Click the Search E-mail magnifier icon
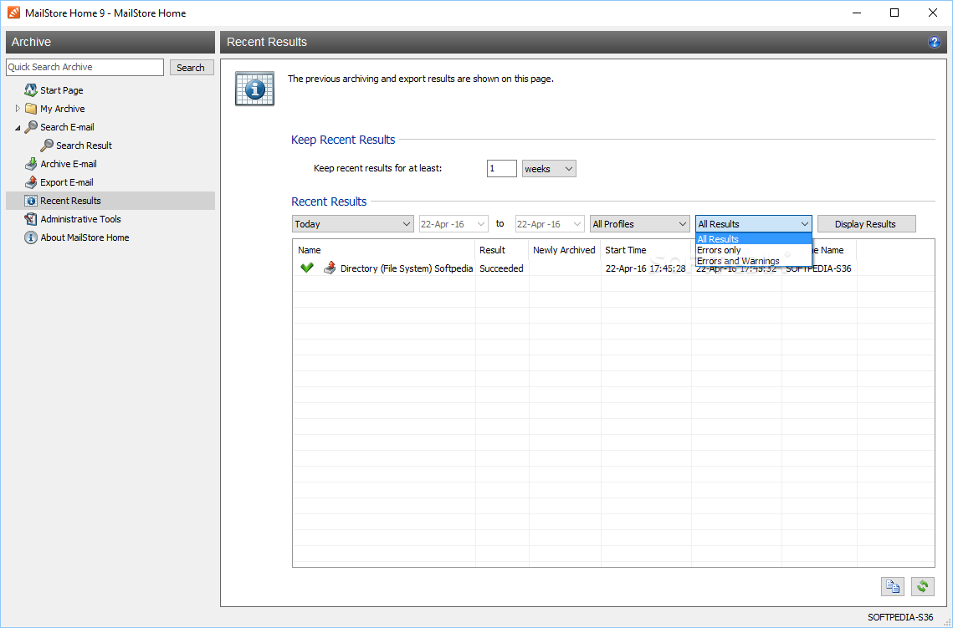The image size is (953, 628). click(x=31, y=127)
